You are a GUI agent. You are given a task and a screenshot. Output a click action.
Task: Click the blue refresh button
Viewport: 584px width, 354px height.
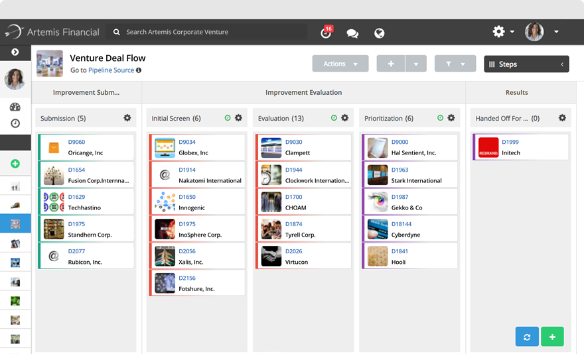click(x=527, y=337)
